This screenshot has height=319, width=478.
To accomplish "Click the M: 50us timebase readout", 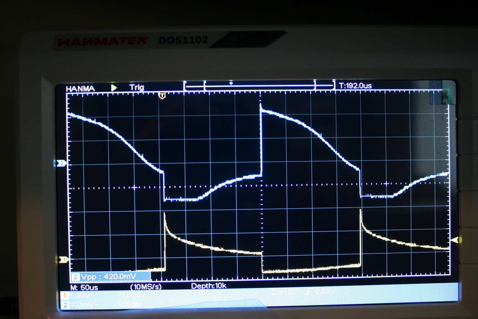I will (x=84, y=287).
